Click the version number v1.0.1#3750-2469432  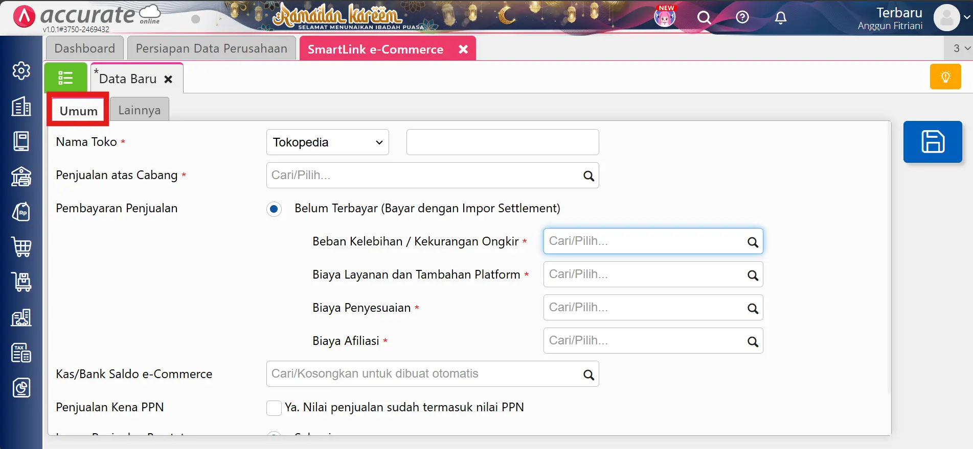pos(76,30)
